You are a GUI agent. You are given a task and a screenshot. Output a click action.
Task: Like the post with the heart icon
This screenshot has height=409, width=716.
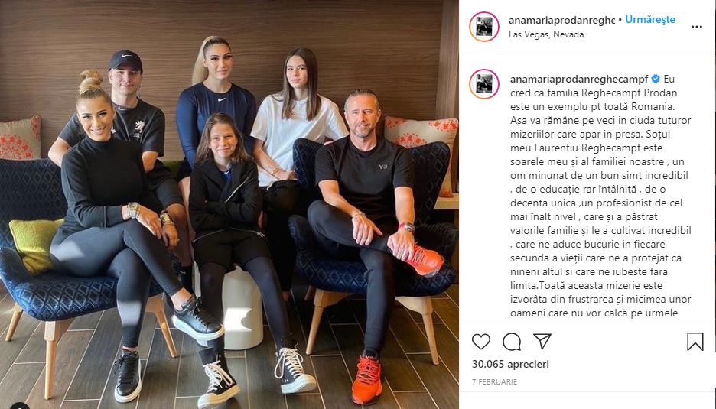click(x=481, y=342)
